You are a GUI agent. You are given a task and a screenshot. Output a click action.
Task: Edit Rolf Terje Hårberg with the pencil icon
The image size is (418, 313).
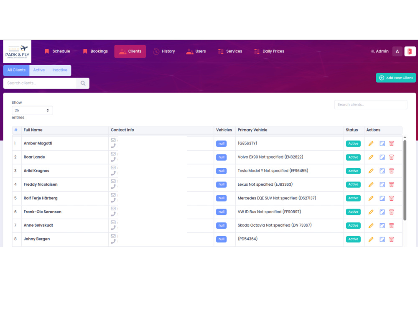(371, 198)
